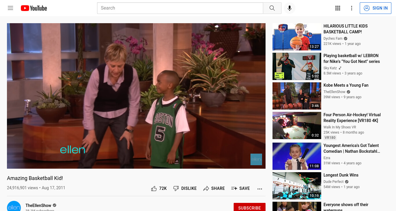Open TheEllenShow channel avatar
Image resolution: width=396 pixels, height=211 pixels.
14,206
